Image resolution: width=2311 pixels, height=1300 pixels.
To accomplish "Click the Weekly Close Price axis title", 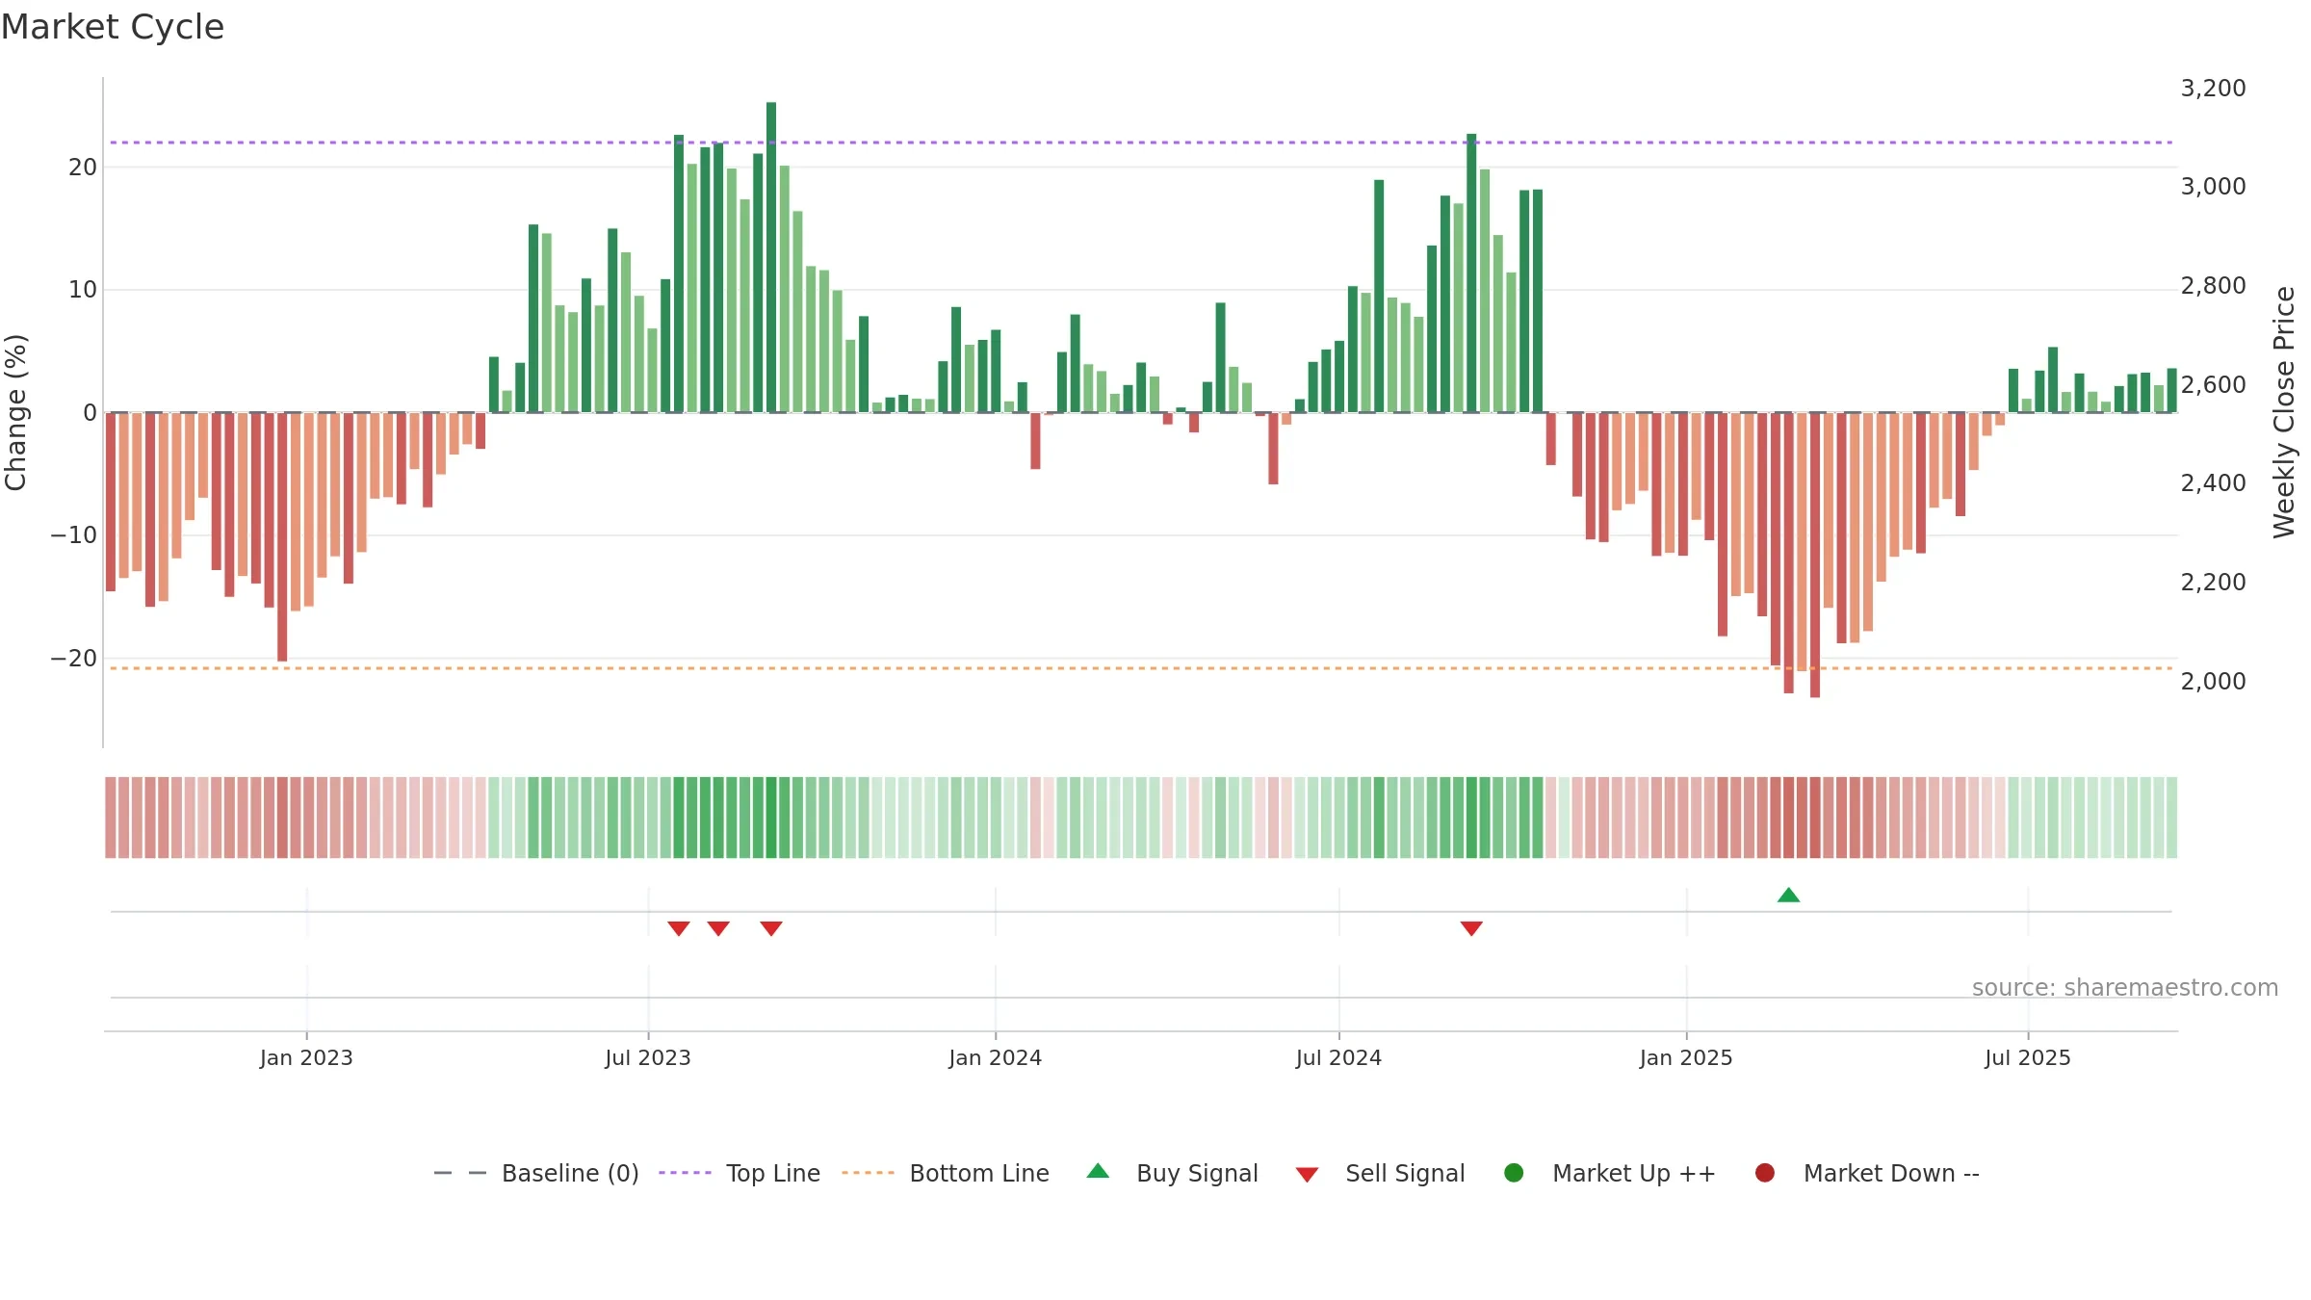I will point(2284,412).
